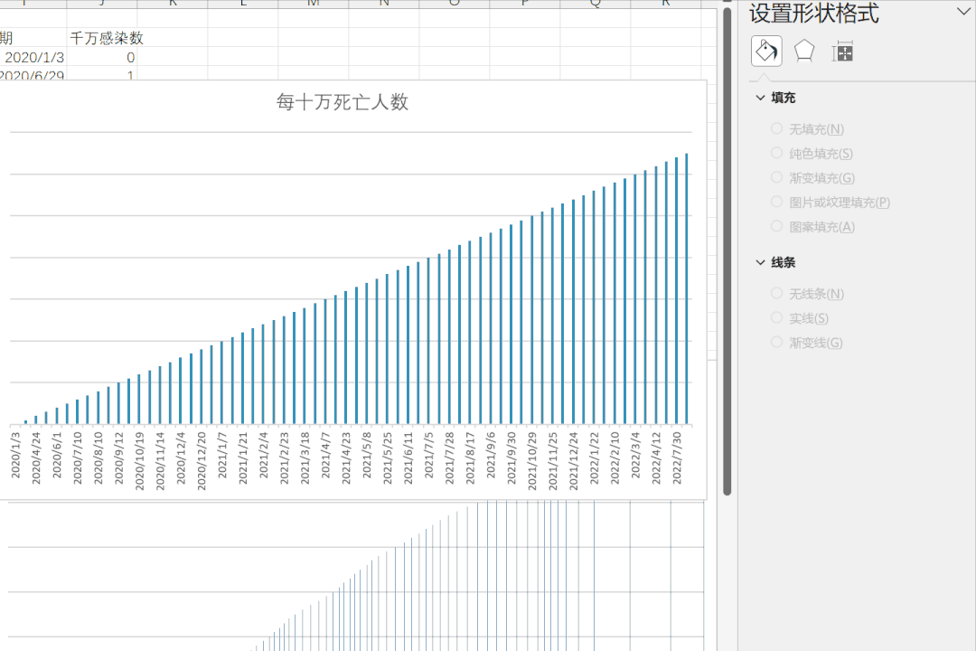Screen dimensions: 976x651
Task: Click the vertical scrollbar thumb of the sheet
Action: click(x=727, y=251)
